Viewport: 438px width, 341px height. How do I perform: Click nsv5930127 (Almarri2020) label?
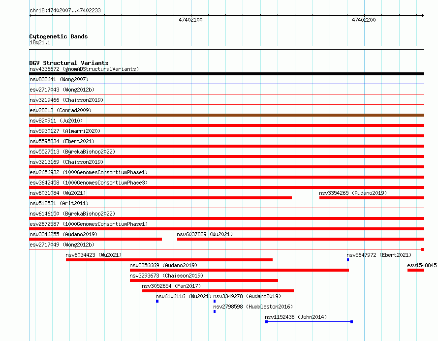click(x=65, y=131)
